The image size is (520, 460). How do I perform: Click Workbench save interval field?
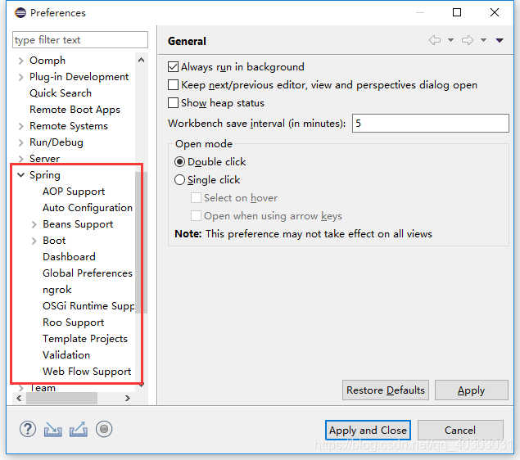[x=430, y=124]
